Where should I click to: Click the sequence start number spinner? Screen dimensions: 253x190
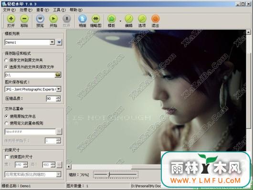tap(59, 141)
